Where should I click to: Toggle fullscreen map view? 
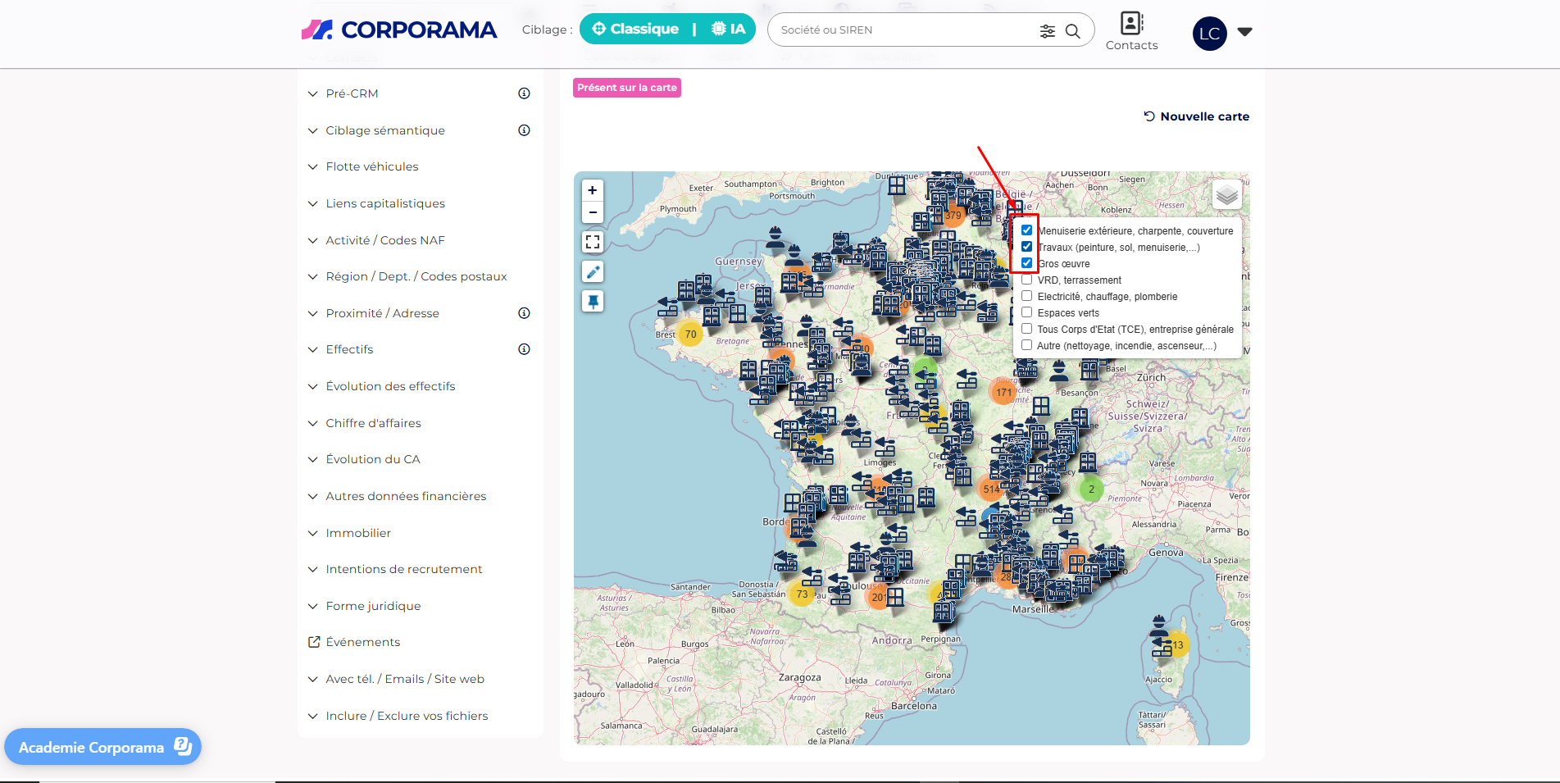pos(592,242)
